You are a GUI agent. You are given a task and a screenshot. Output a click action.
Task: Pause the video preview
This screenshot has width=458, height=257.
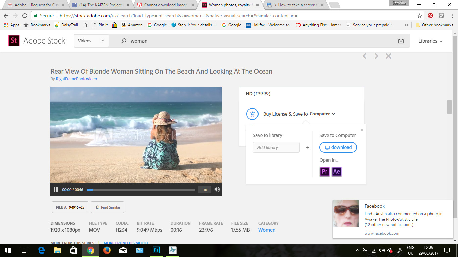pyautogui.click(x=56, y=190)
